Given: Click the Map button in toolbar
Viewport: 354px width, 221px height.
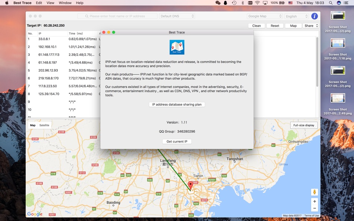Looking at the screenshot, I should 293,26.
